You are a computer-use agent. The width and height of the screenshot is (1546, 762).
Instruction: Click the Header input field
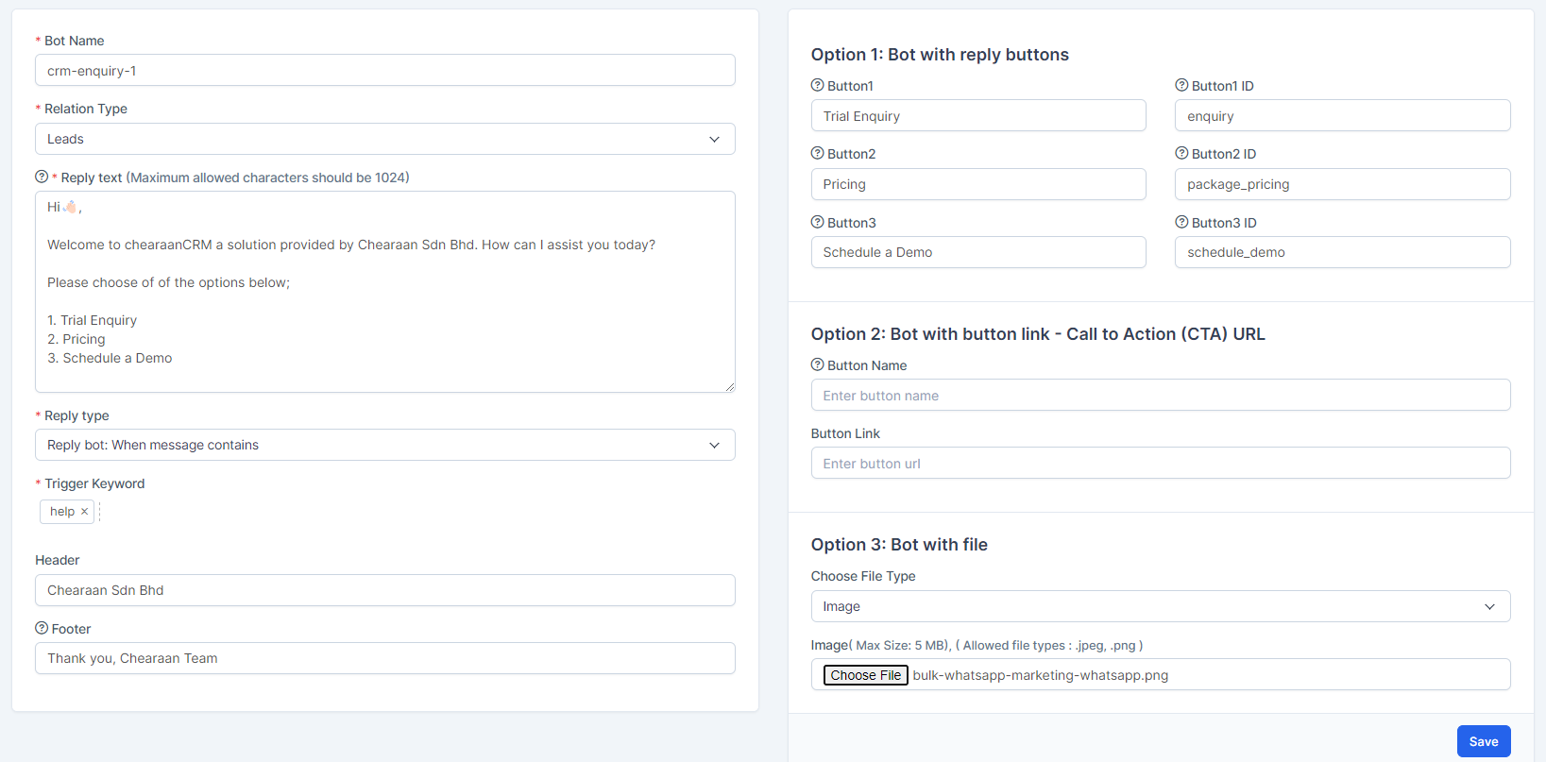384,590
